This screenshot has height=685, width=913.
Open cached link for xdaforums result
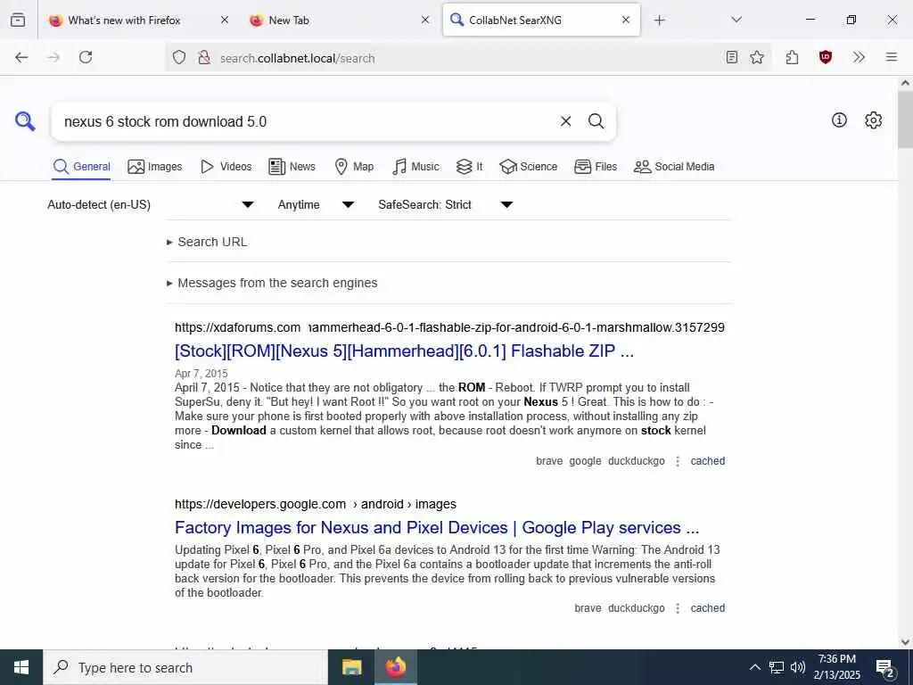point(707,461)
